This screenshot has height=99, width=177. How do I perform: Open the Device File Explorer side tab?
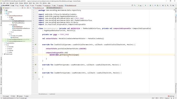[x=176, y=88]
